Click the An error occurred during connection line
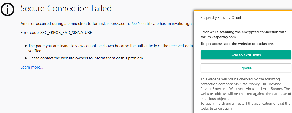The height and width of the screenshot is (113, 292). point(105,24)
